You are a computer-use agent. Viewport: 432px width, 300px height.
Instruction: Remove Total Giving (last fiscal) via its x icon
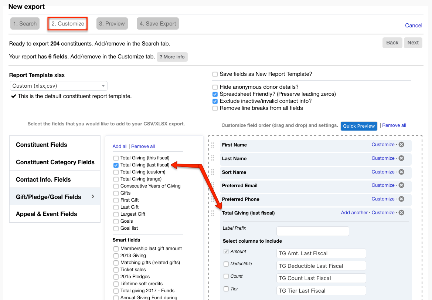click(401, 212)
